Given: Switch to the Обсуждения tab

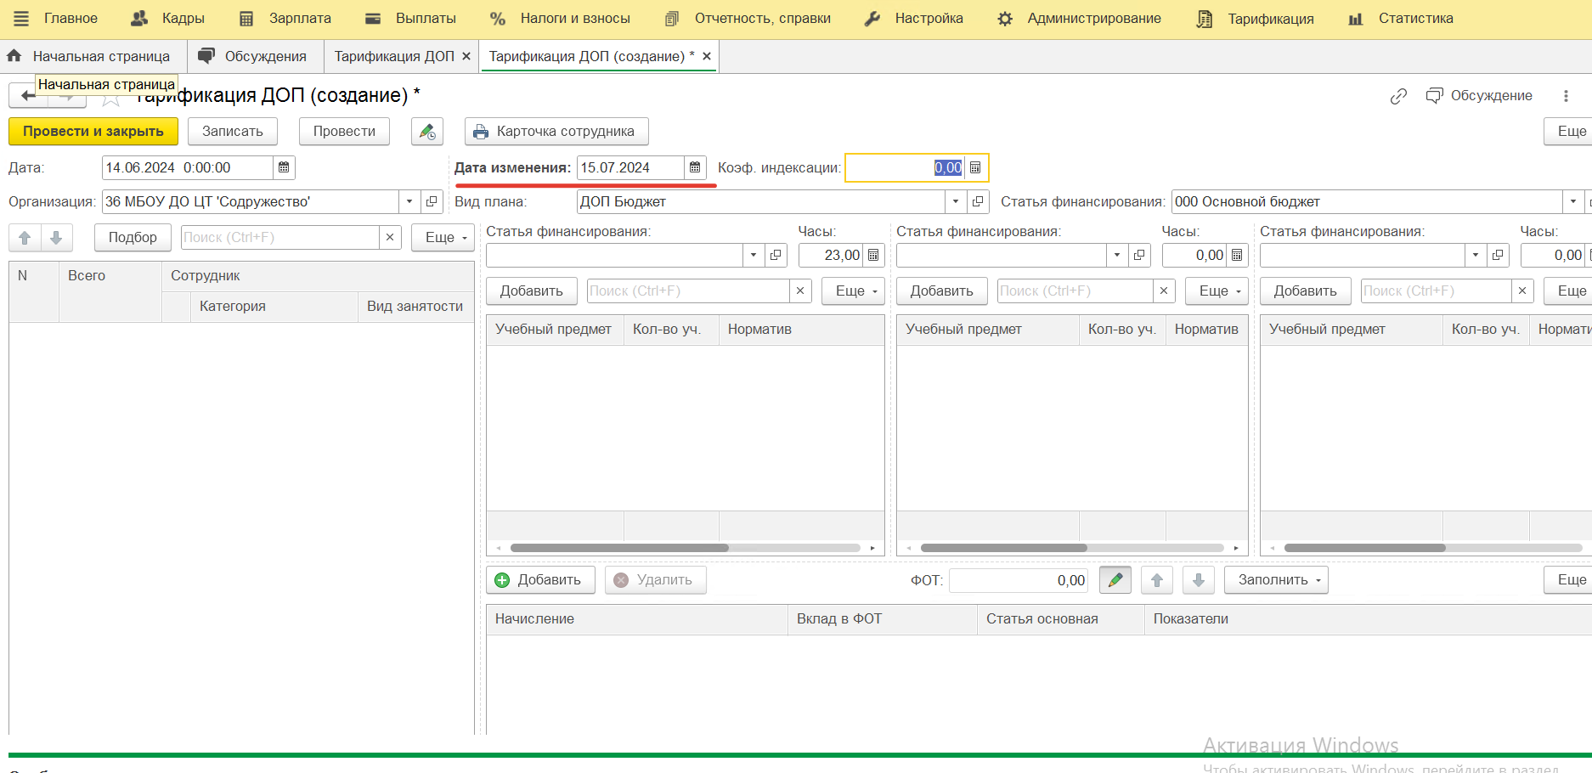Looking at the screenshot, I should point(253,56).
